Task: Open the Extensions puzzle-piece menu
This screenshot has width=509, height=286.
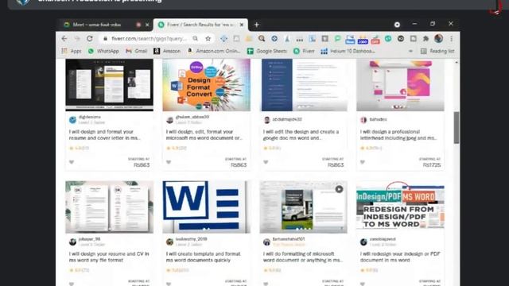Action: click(x=425, y=39)
